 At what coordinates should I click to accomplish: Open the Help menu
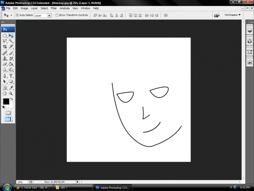tap(96, 8)
